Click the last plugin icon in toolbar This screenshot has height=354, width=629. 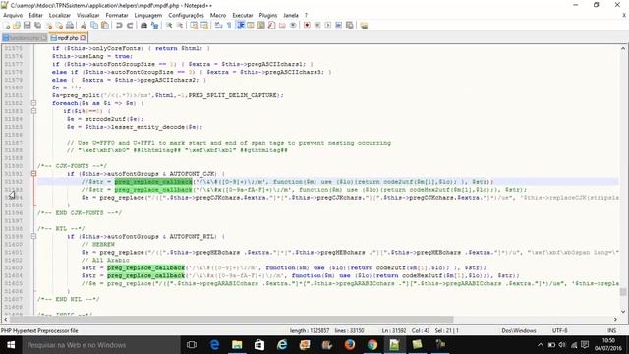(x=364, y=26)
